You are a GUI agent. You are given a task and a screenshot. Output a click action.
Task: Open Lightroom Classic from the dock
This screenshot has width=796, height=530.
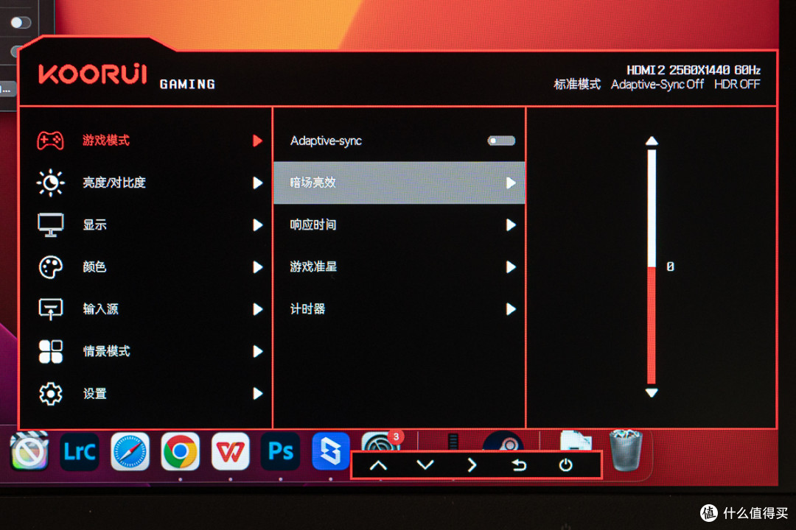[80, 451]
